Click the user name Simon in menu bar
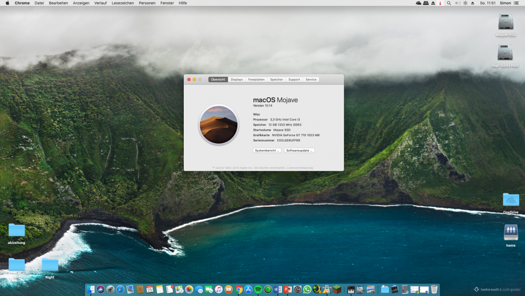This screenshot has width=525, height=296. [x=505, y=3]
